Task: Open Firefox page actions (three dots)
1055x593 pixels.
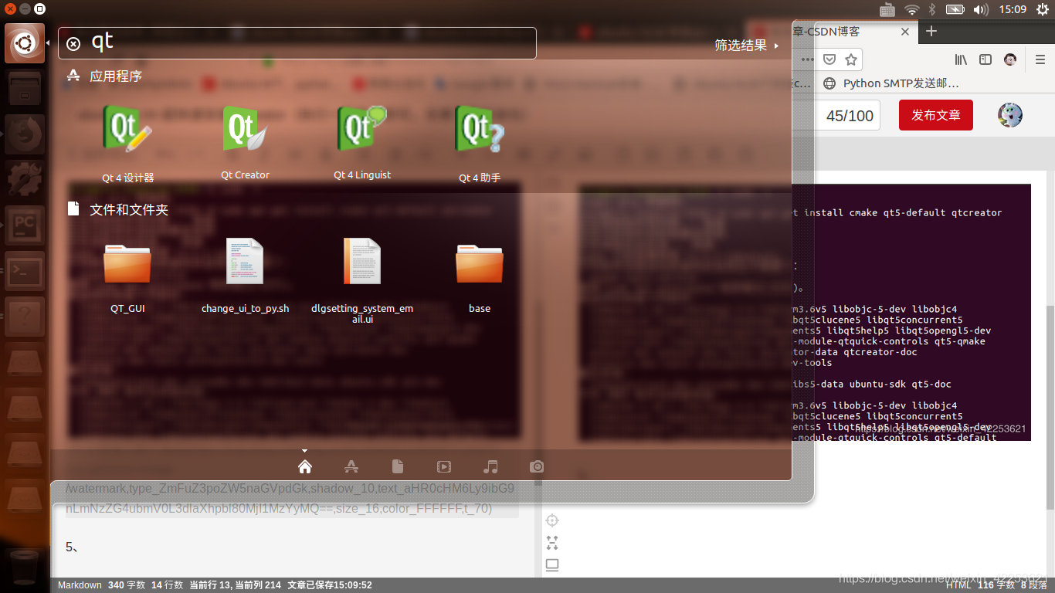Action: pyautogui.click(x=807, y=59)
